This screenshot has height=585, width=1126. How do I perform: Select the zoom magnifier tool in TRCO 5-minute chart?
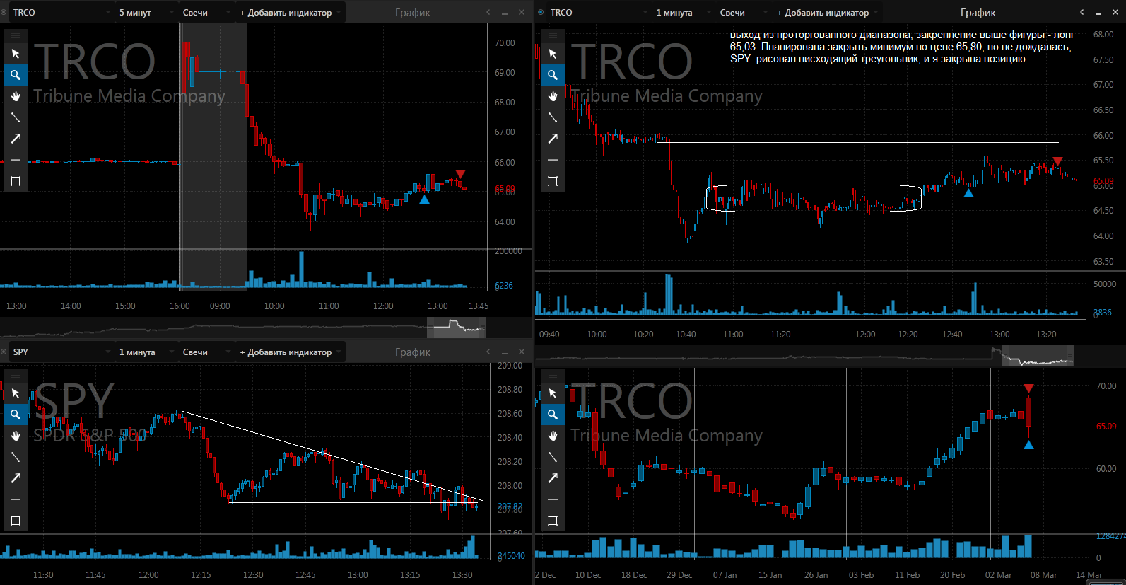tap(16, 75)
